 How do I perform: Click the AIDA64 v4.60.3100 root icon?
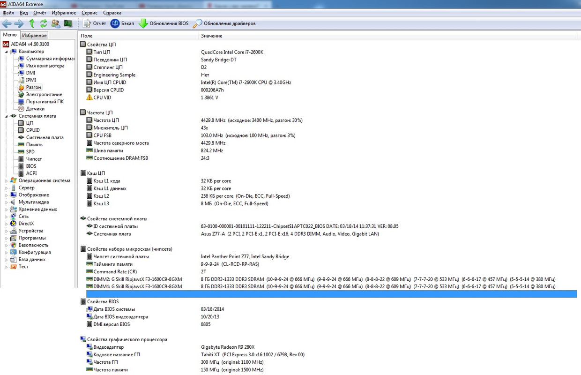click(6, 44)
